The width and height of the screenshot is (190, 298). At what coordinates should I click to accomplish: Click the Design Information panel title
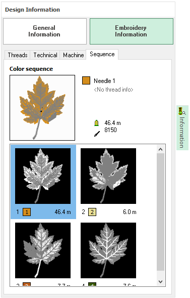32,10
